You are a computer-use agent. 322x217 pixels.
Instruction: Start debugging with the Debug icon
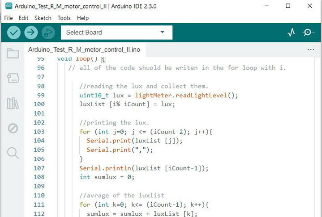47,32
